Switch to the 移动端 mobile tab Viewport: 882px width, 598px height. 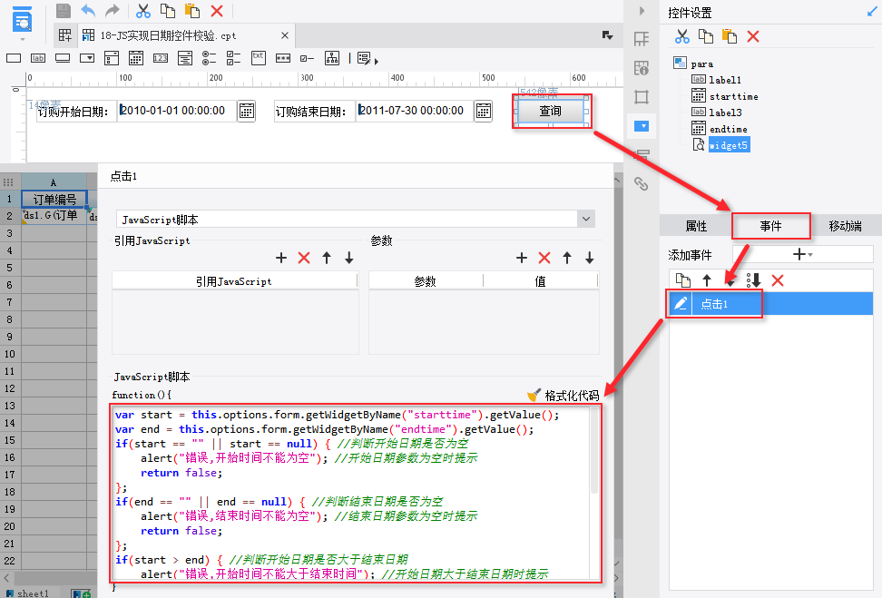click(845, 226)
